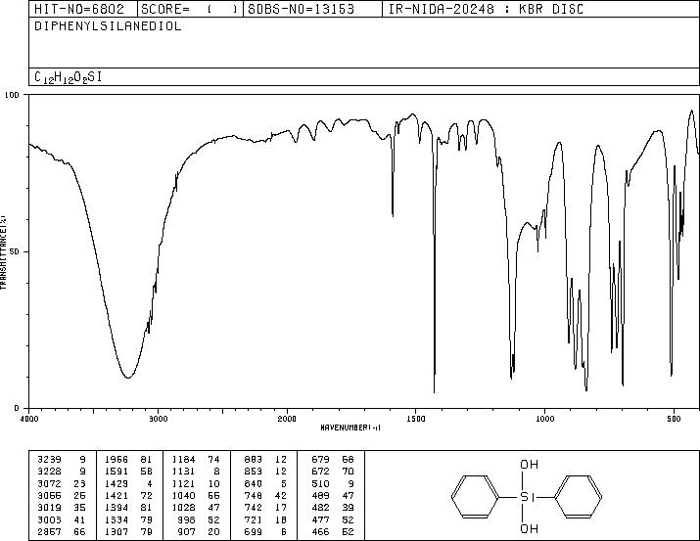The height and width of the screenshot is (541, 700).
Task: Click the lower OH group in the structure
Action: (x=530, y=529)
